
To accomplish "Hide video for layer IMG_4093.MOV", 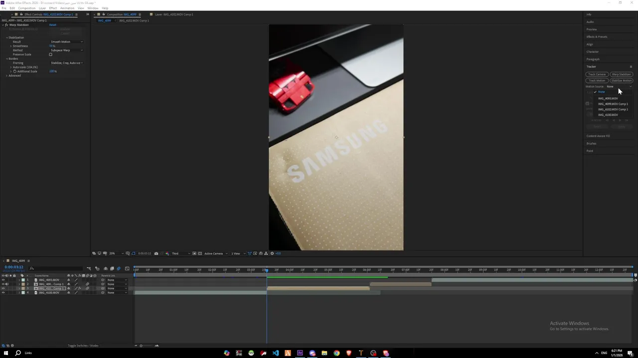I will coord(3,280).
